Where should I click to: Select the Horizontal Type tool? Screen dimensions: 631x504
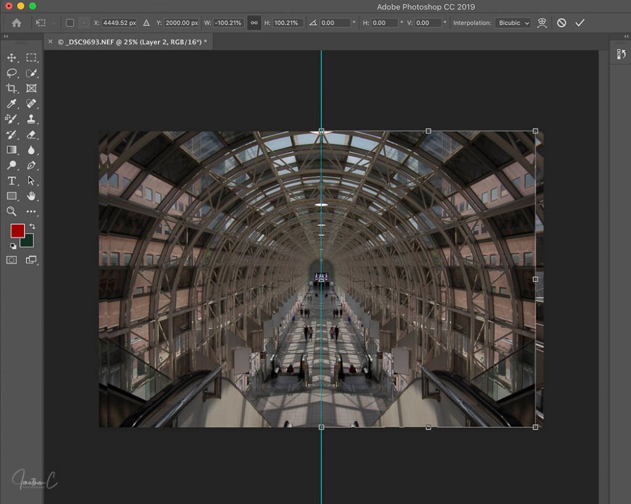pyautogui.click(x=11, y=181)
